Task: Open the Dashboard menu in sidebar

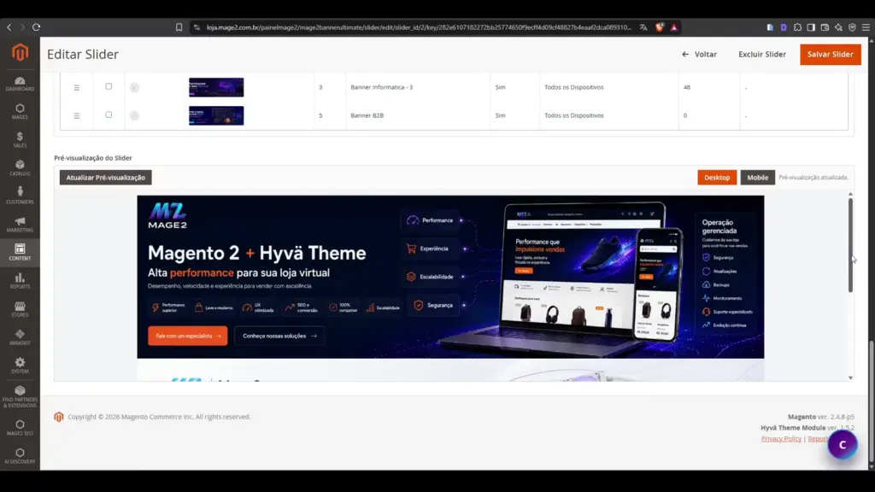Action: click(x=20, y=84)
